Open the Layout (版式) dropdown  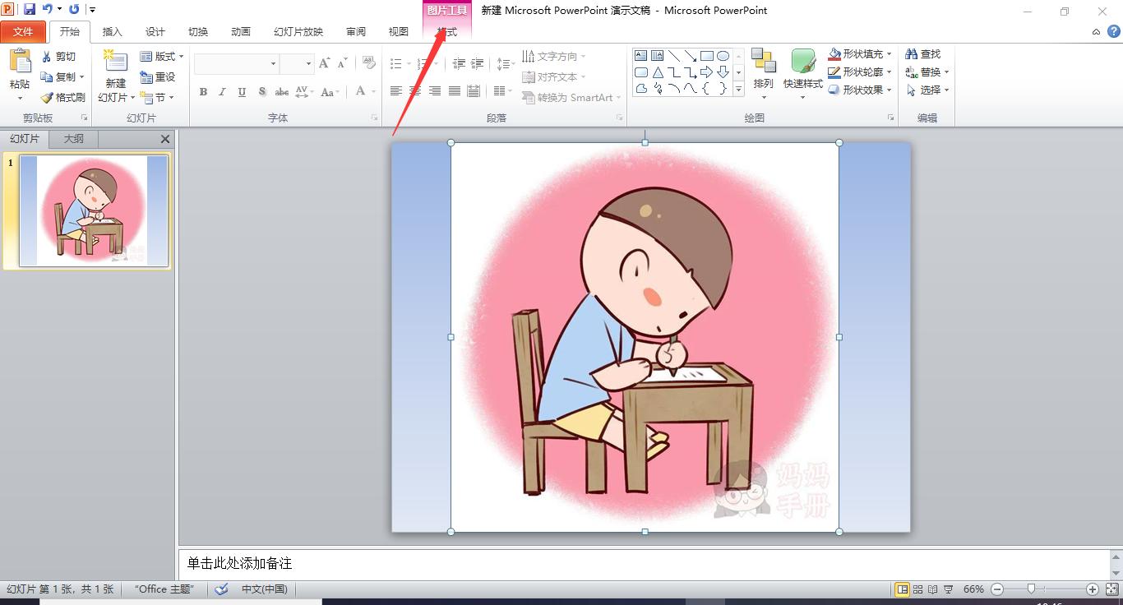click(x=161, y=56)
